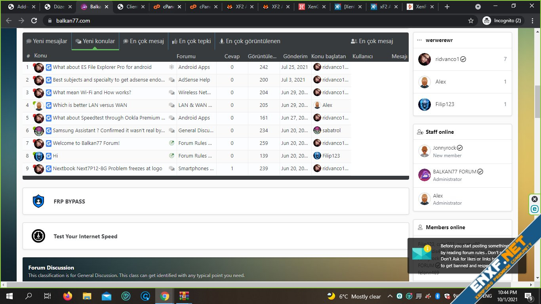Bookmark this page with the star icon

471,21
